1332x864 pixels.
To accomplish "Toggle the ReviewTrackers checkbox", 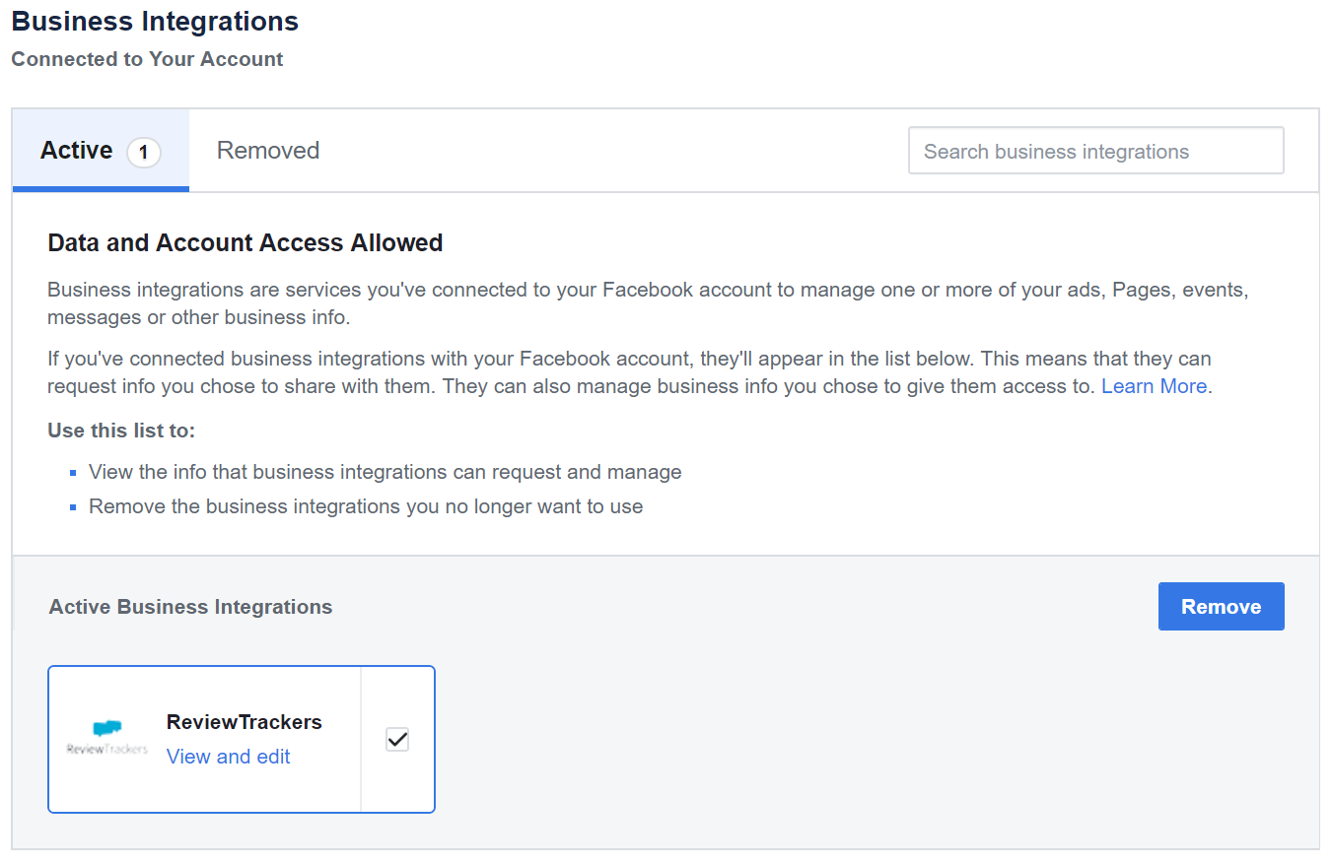I will [x=397, y=739].
